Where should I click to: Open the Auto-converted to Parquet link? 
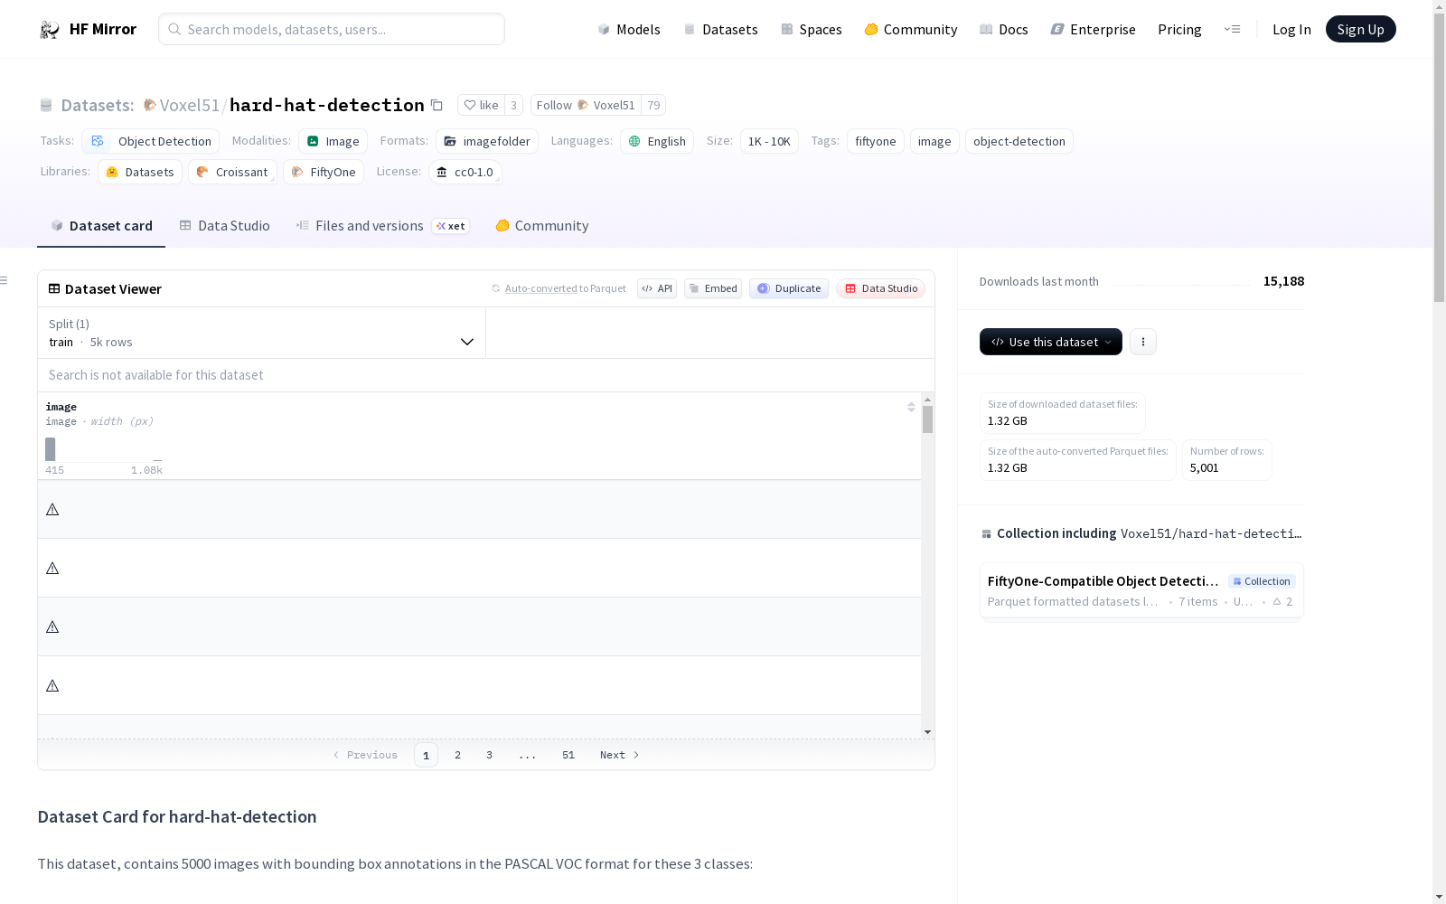[x=566, y=288]
